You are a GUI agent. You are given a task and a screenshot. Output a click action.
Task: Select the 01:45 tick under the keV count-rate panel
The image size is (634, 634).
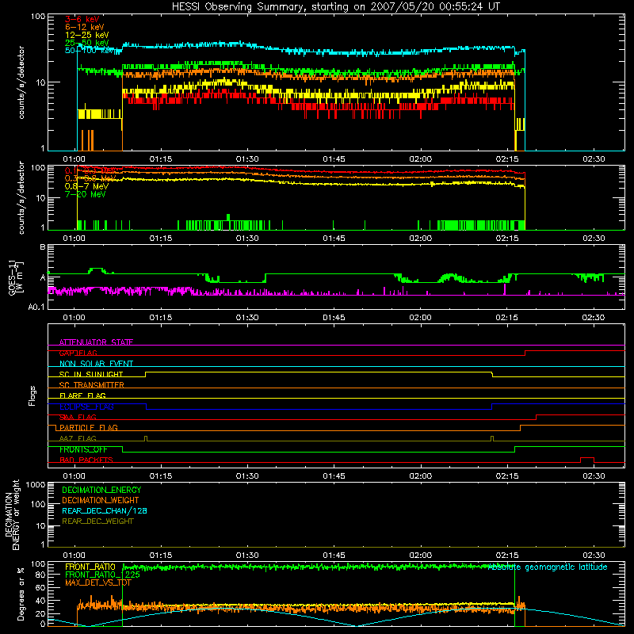[x=334, y=159]
